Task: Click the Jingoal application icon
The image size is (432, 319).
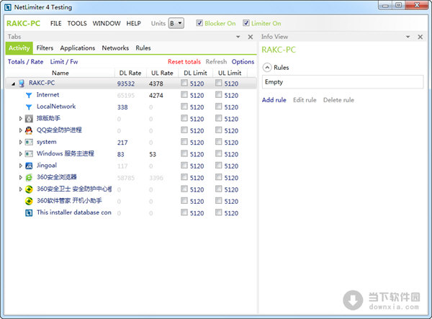Action: [29, 166]
